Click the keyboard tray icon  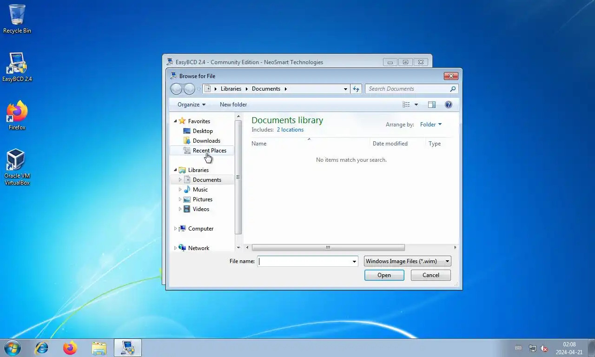(518, 348)
